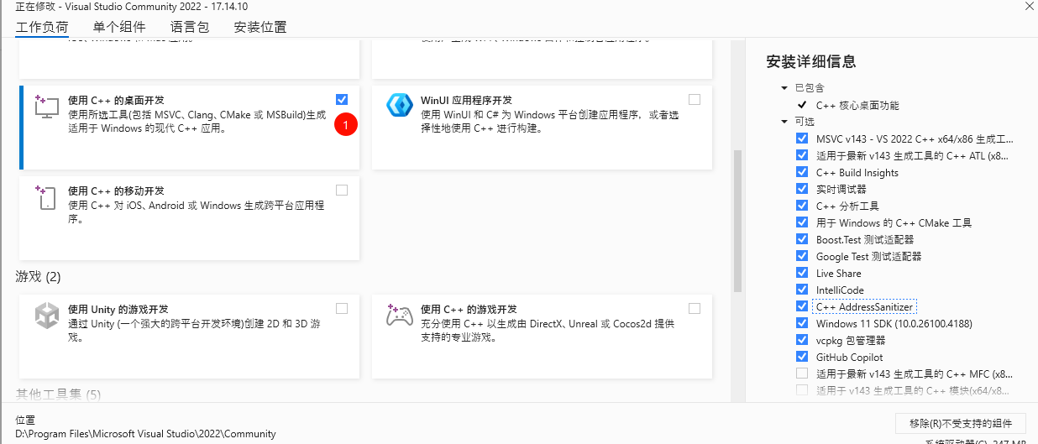Toggle the C++ ATL component checkbox
The image size is (1038, 444).
click(x=802, y=155)
